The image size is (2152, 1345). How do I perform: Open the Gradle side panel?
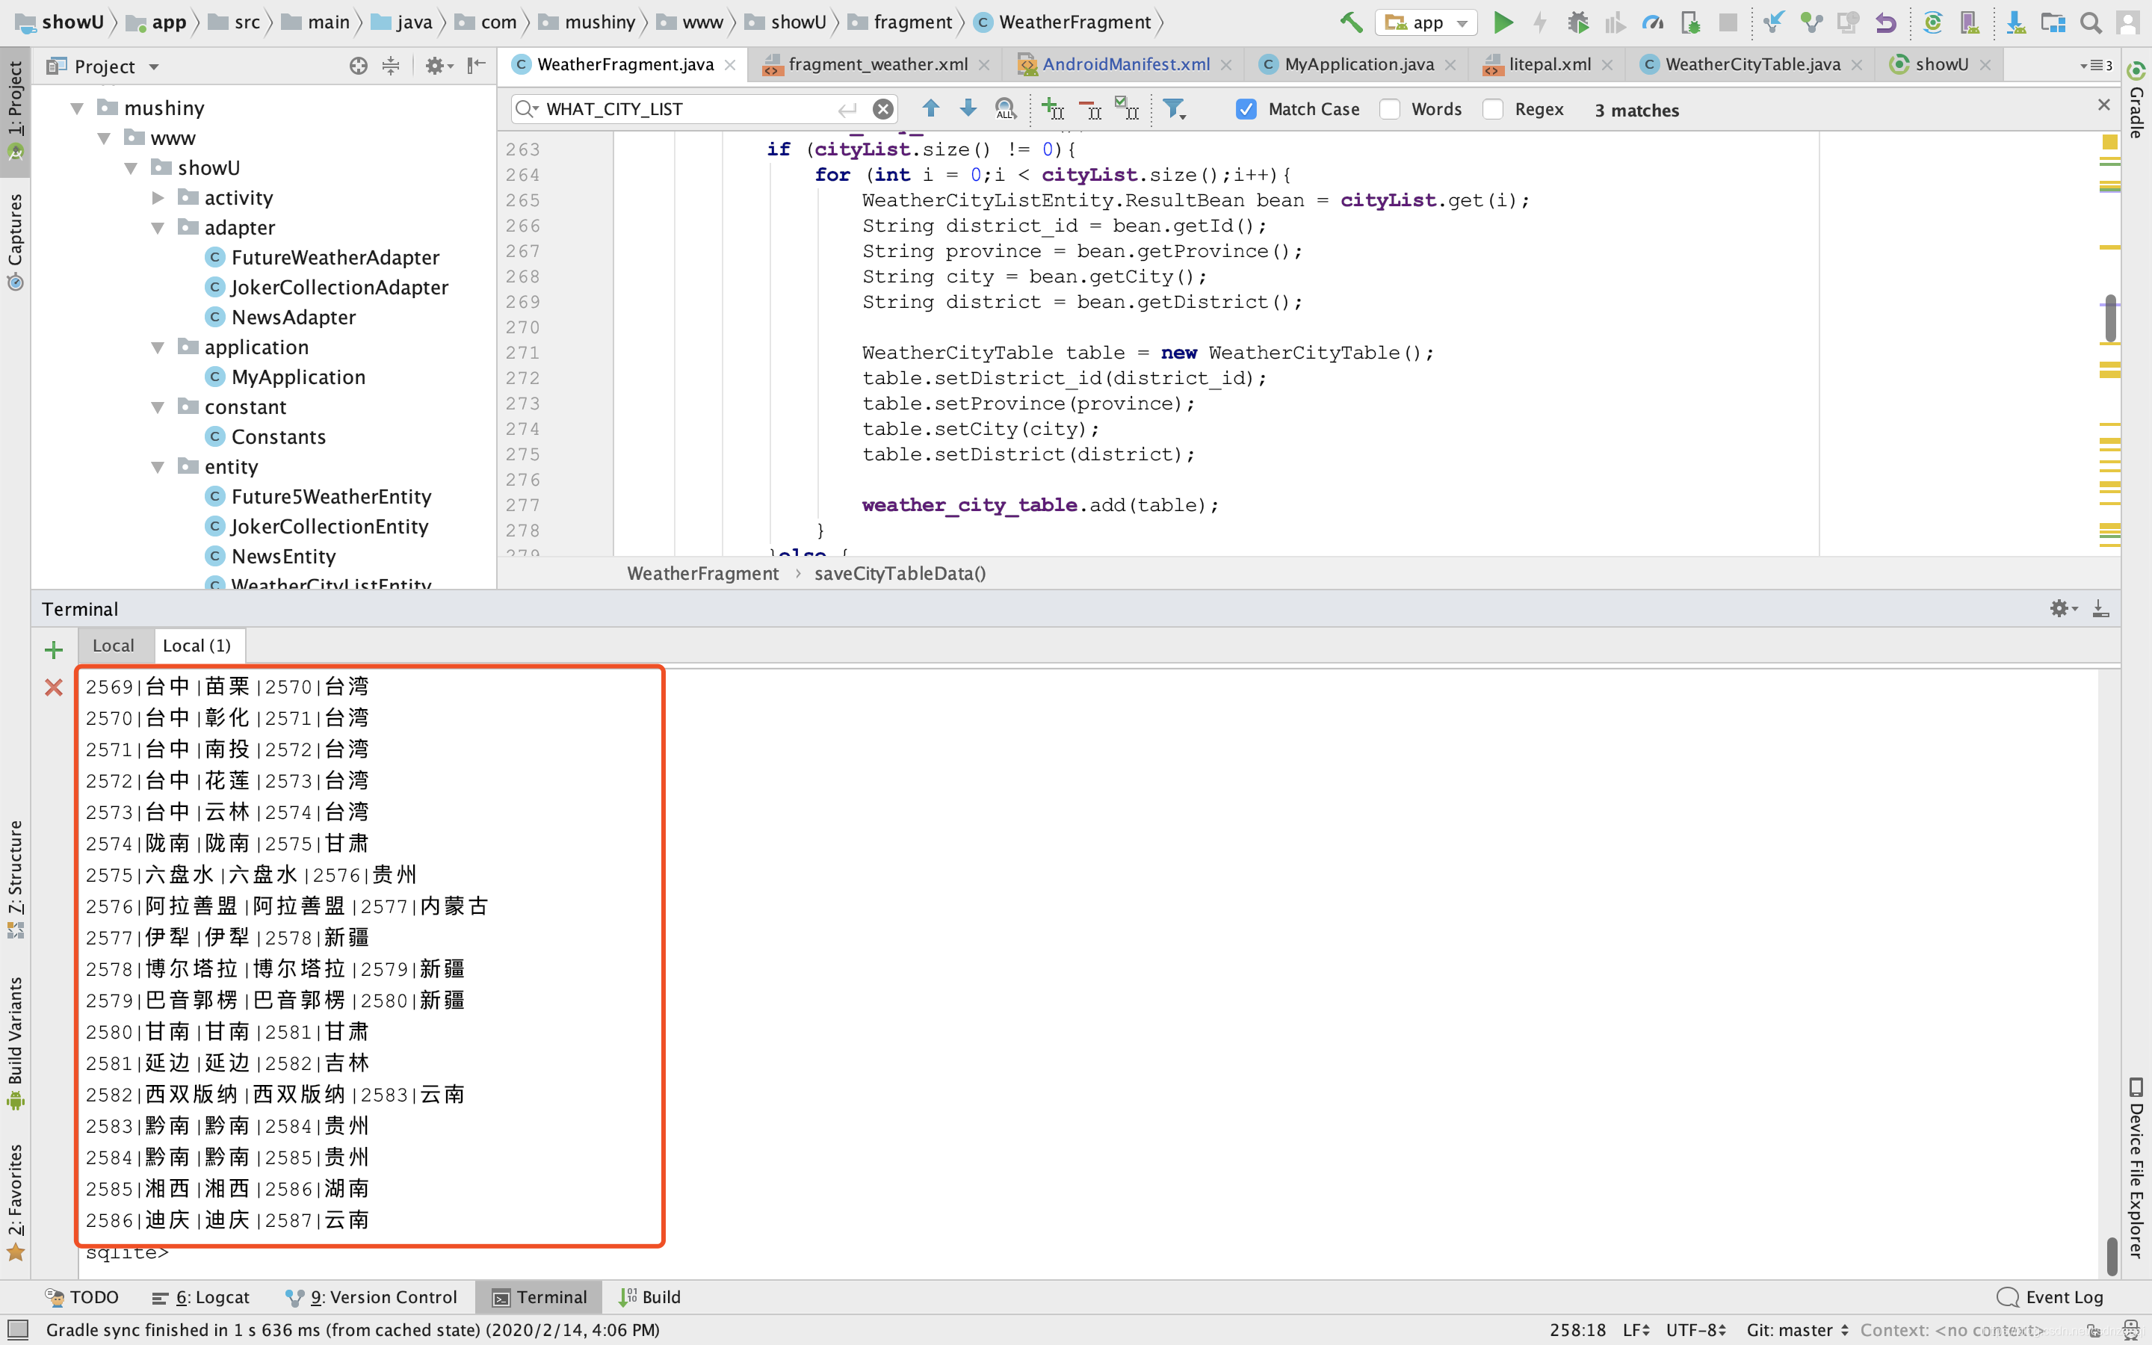click(x=2136, y=99)
